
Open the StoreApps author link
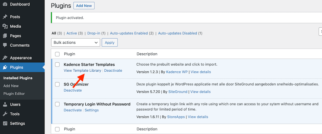176,117
